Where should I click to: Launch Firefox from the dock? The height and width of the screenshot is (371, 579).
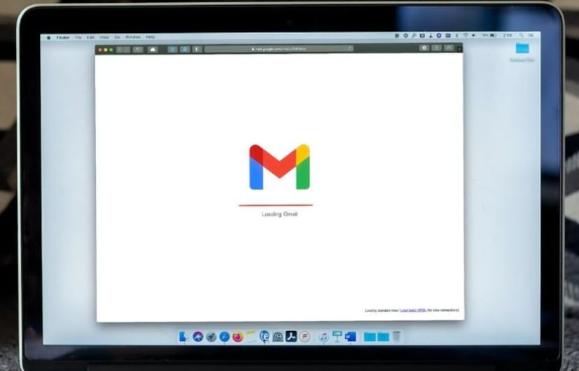pos(237,337)
